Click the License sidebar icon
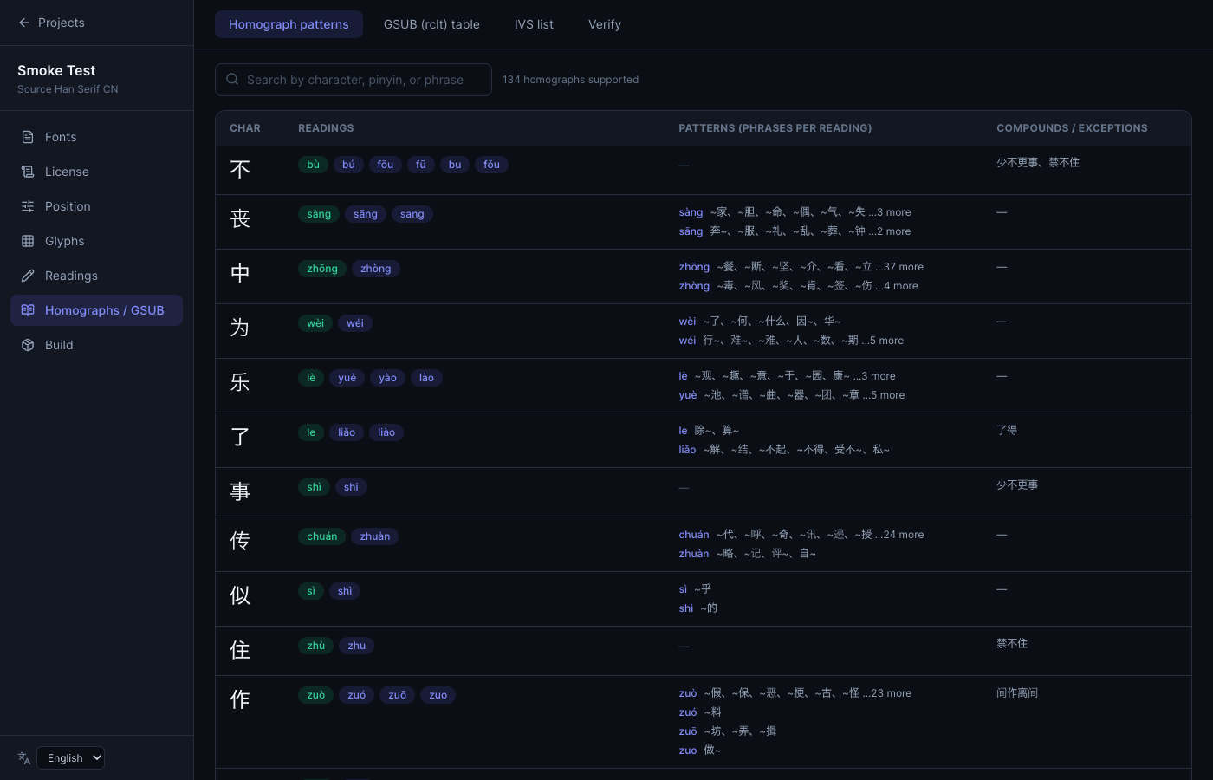Image resolution: width=1213 pixels, height=780 pixels. (x=28, y=172)
